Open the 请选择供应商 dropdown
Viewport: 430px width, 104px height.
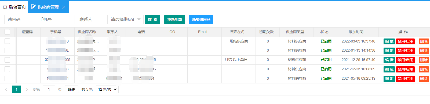click(125, 20)
